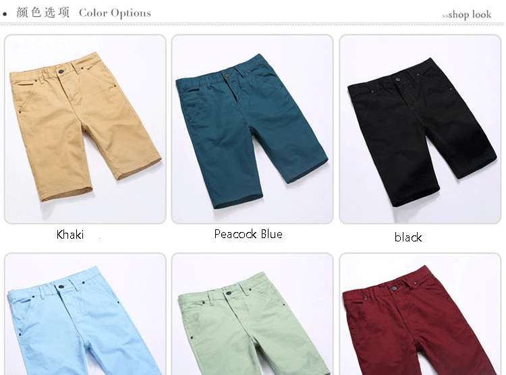Click the light blue shorts waistband button
This screenshot has height=375, width=506.
click(x=61, y=287)
